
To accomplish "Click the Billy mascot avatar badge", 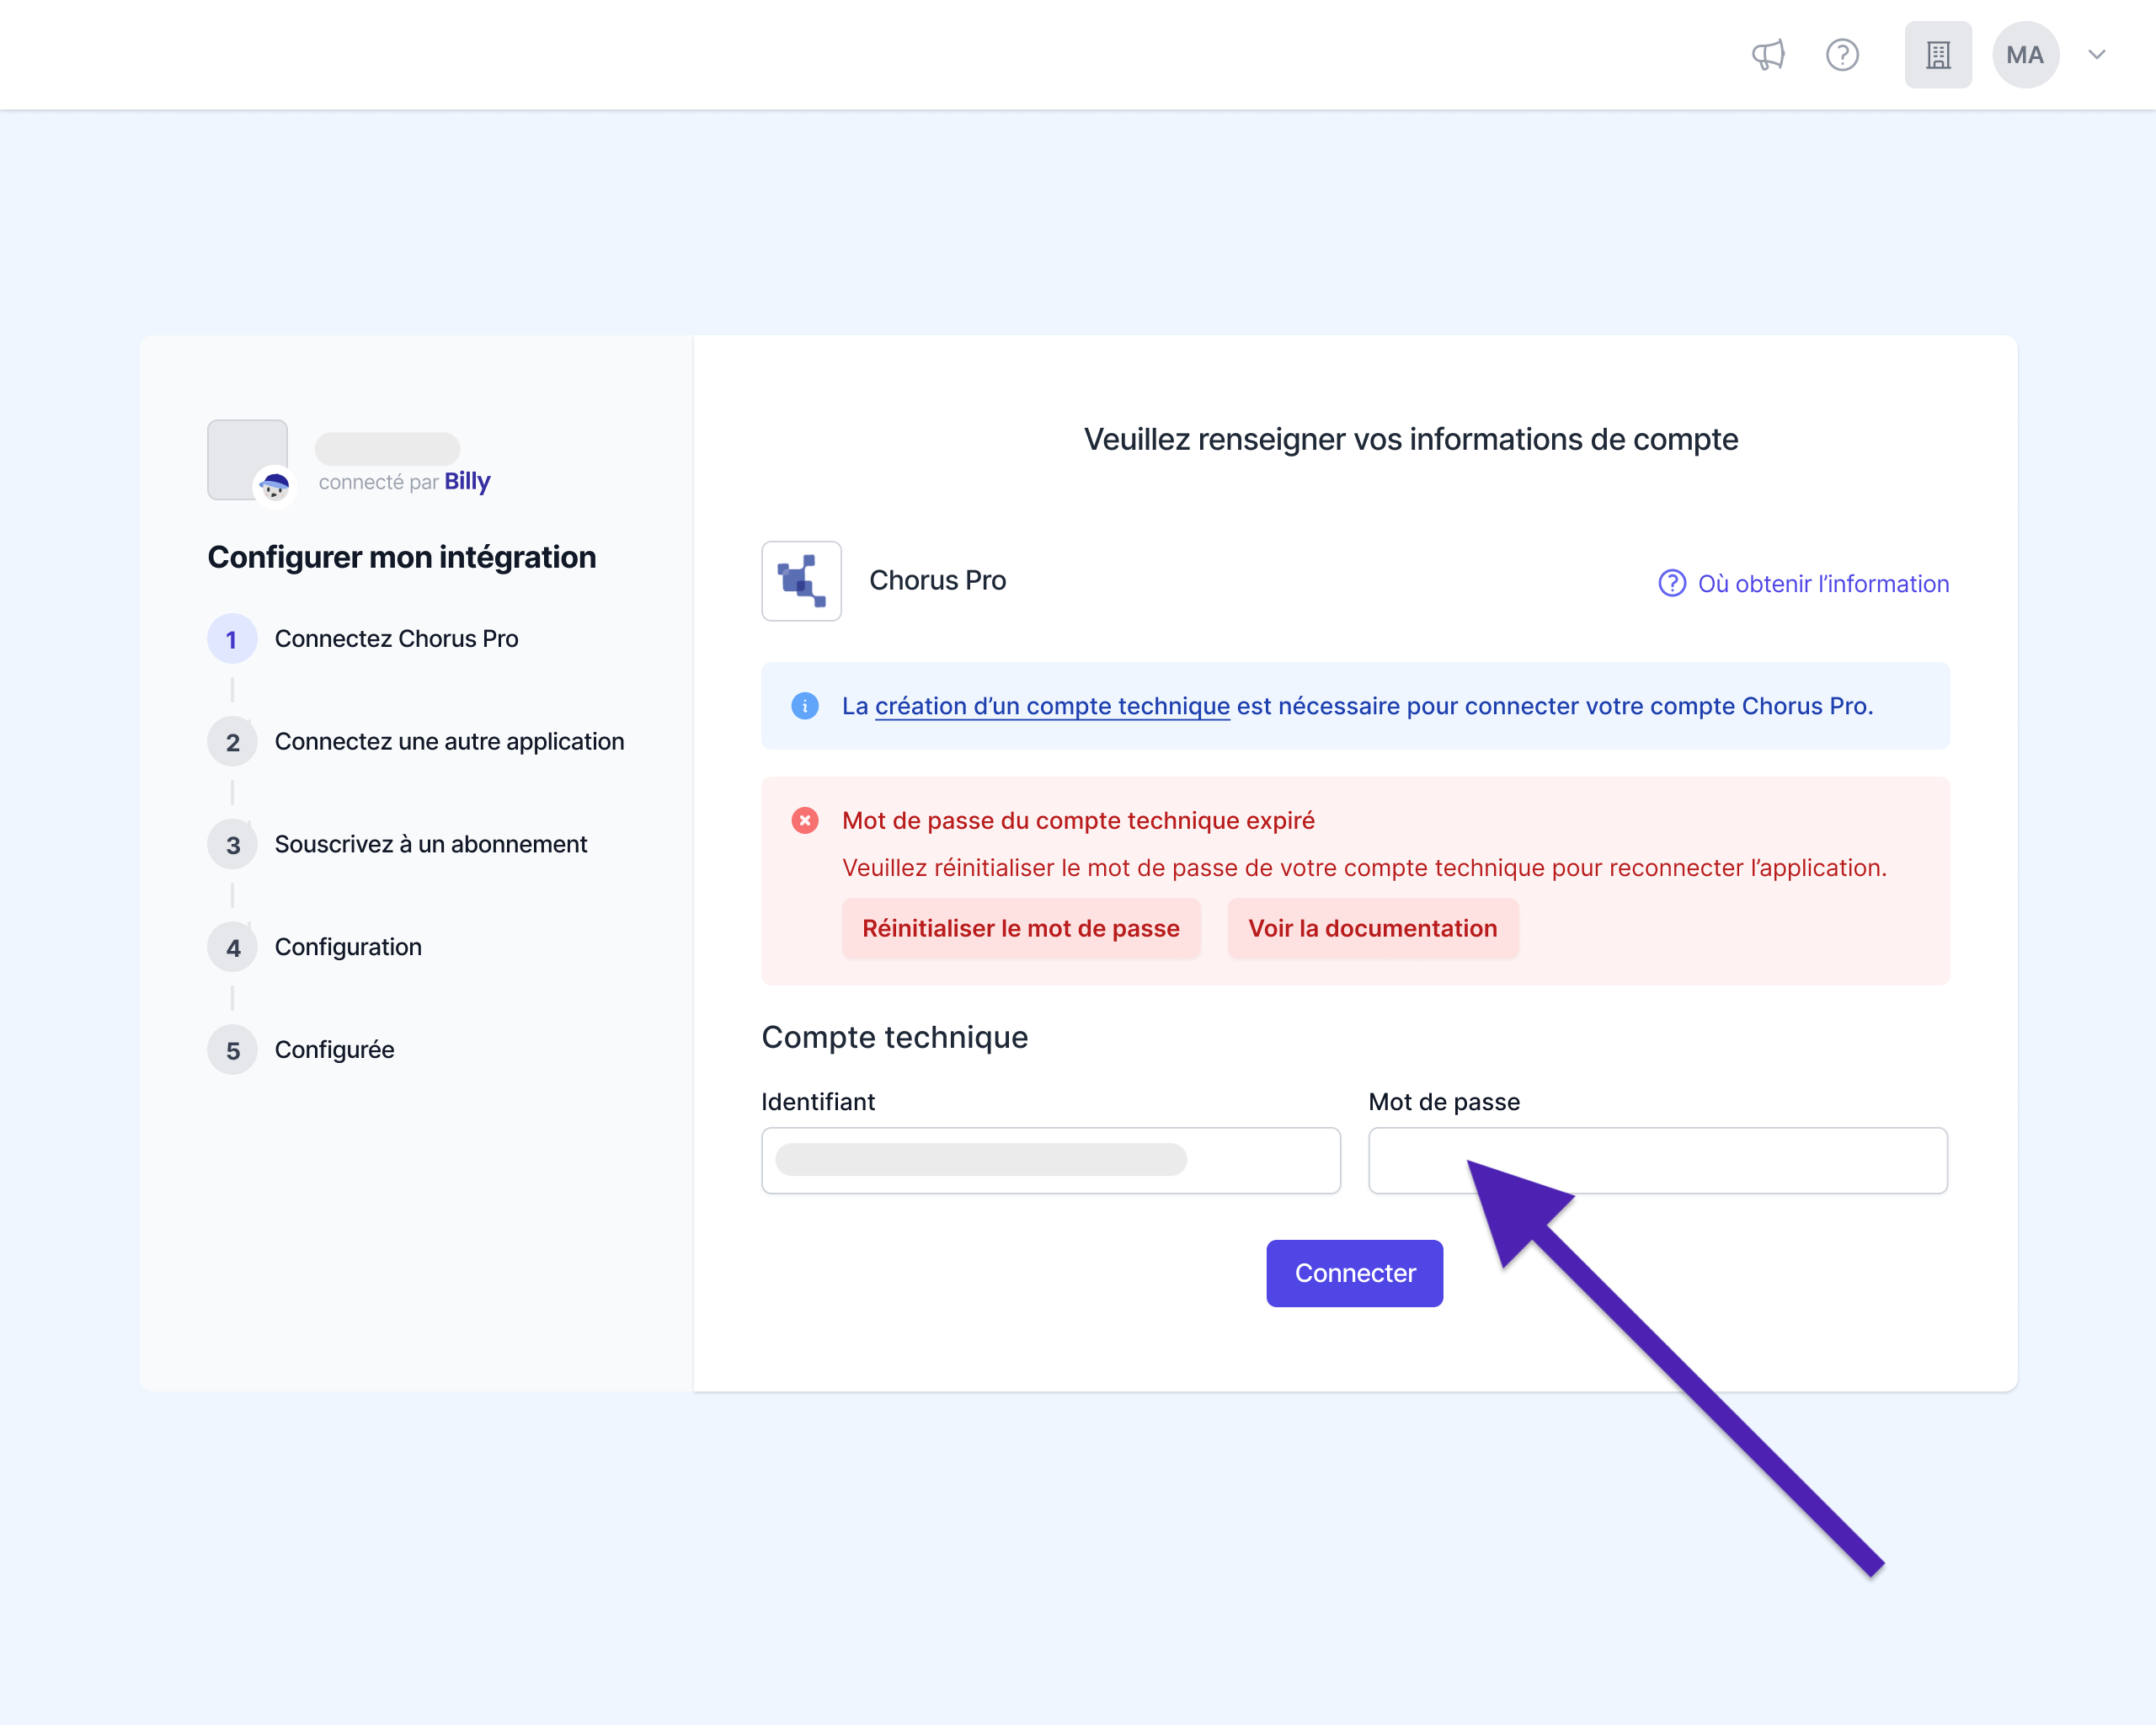I will [274, 487].
